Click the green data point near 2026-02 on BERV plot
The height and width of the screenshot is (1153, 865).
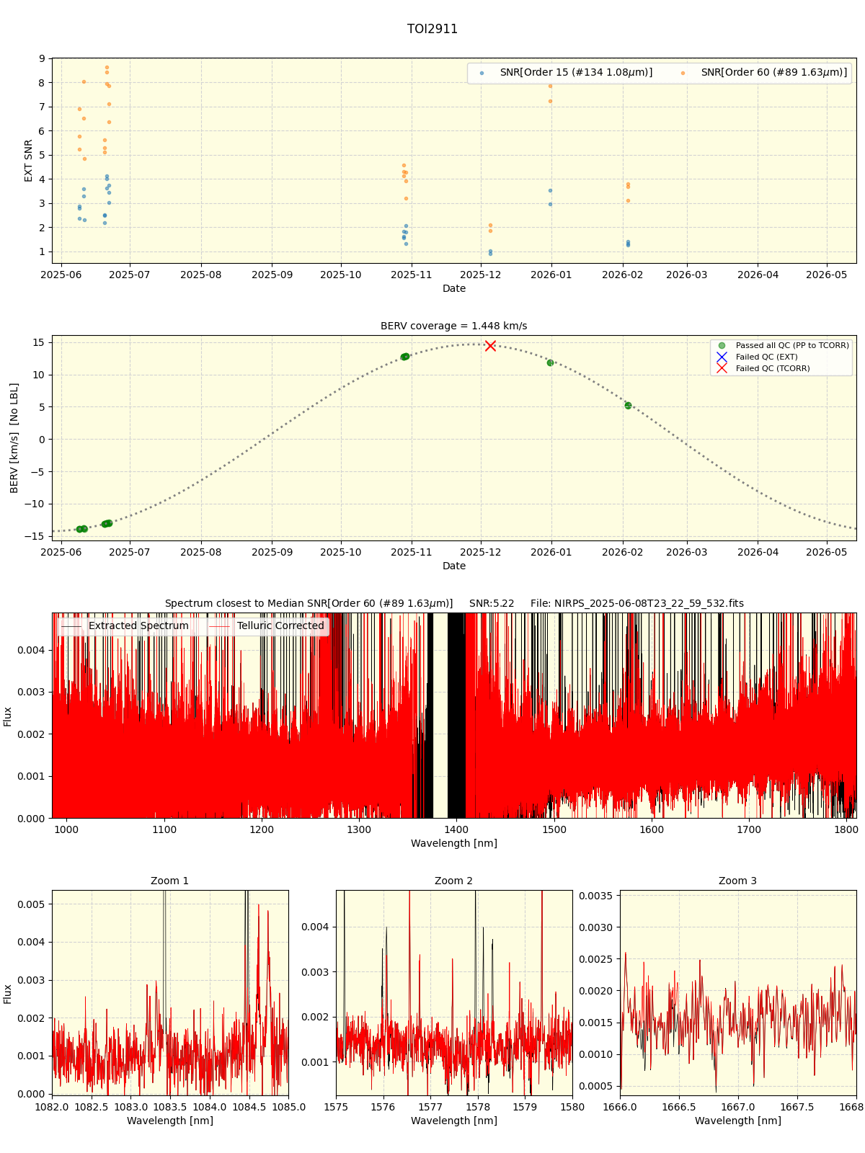(628, 406)
